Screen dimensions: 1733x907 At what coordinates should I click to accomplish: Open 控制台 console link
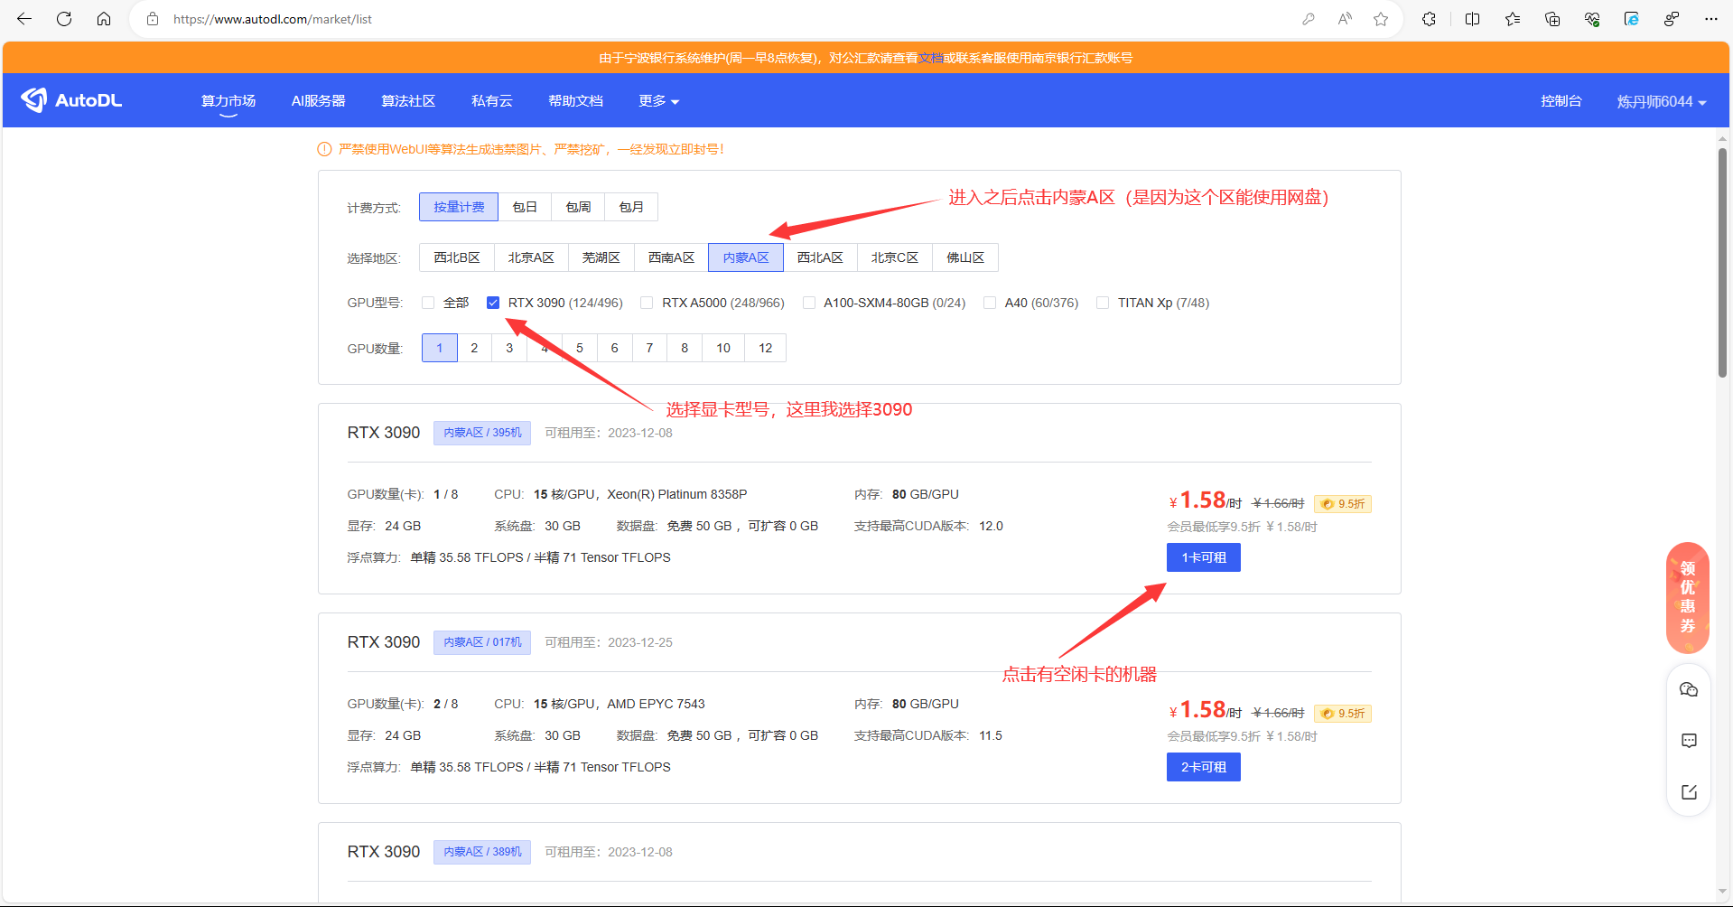click(x=1561, y=101)
